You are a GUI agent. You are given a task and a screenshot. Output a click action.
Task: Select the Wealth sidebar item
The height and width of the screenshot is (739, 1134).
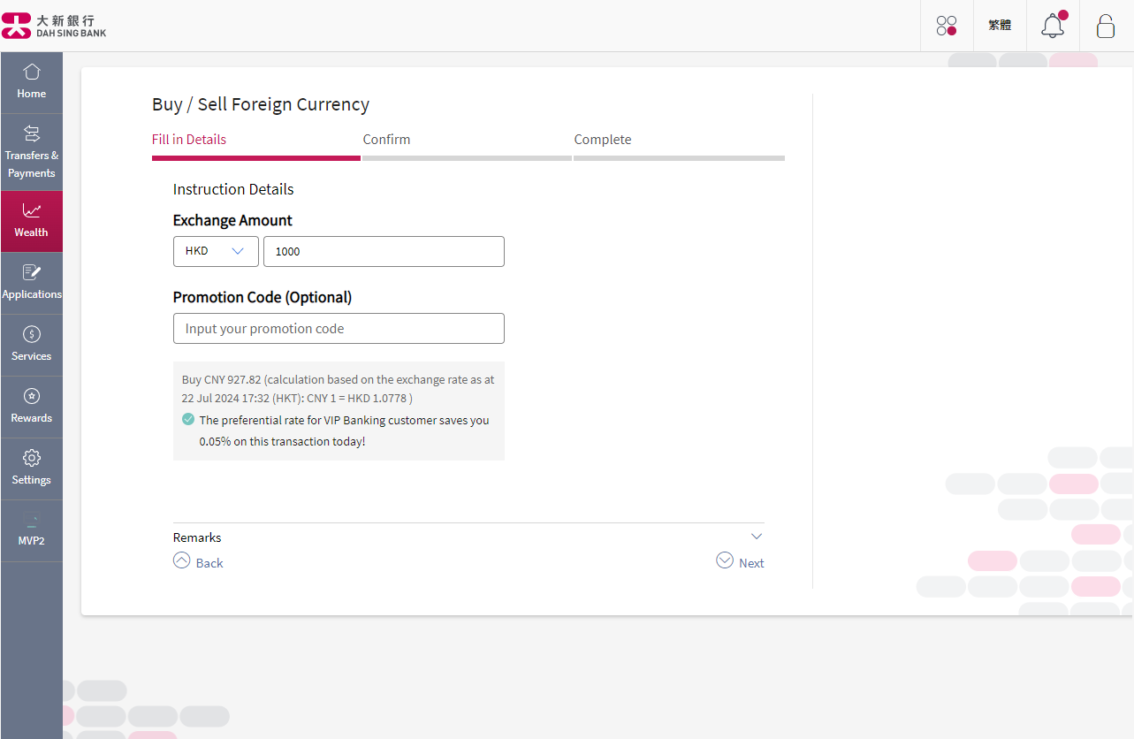pyautogui.click(x=32, y=221)
